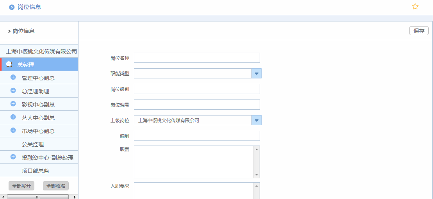Open the 上级岗位 dropdown arrow
Image resolution: width=433 pixels, height=199 pixels.
pyautogui.click(x=257, y=120)
